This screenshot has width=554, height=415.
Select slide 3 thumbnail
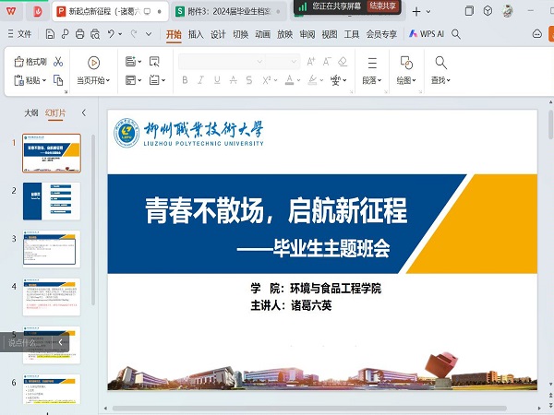[52, 248]
